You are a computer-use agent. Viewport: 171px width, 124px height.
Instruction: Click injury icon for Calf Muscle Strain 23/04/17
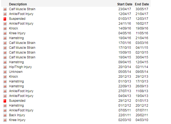[x=5, y=9]
